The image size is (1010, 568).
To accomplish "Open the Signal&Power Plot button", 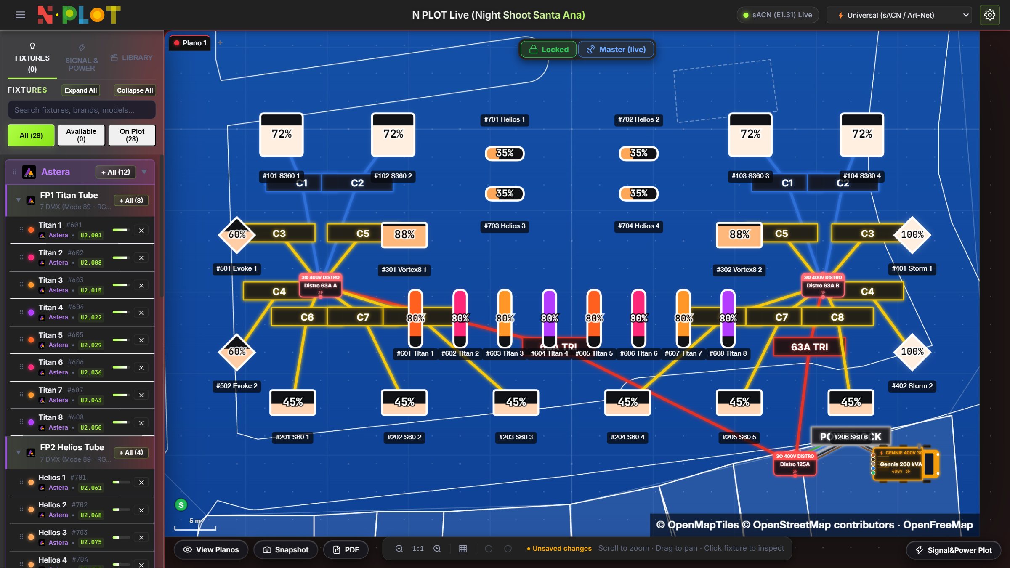I will (x=954, y=550).
